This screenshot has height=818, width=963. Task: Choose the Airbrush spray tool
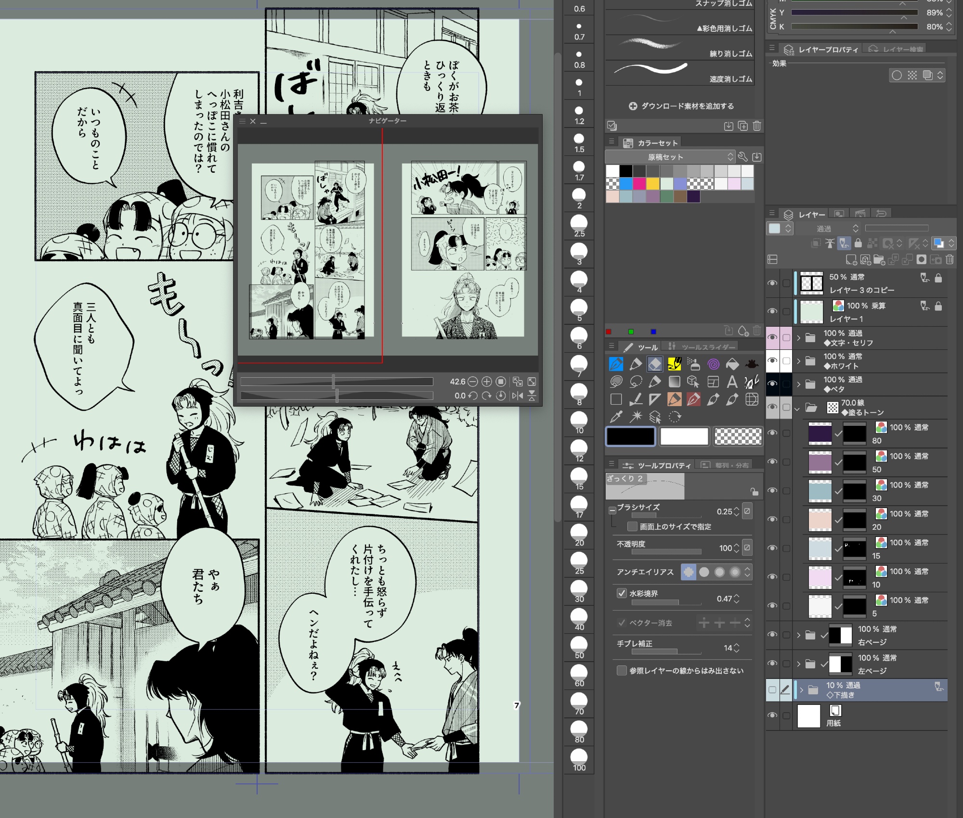(693, 364)
